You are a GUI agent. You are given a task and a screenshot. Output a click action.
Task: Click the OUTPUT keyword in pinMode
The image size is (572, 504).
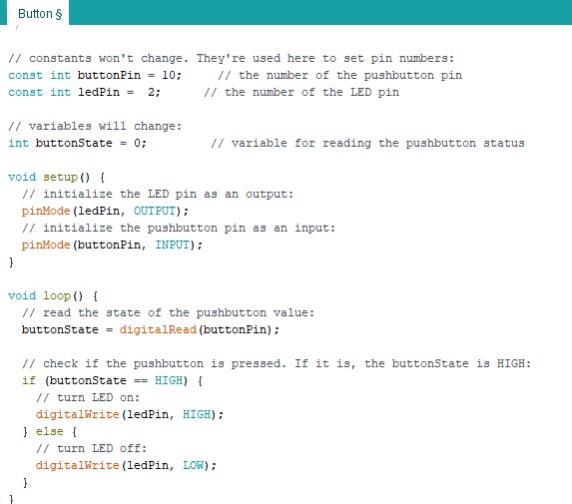(155, 212)
